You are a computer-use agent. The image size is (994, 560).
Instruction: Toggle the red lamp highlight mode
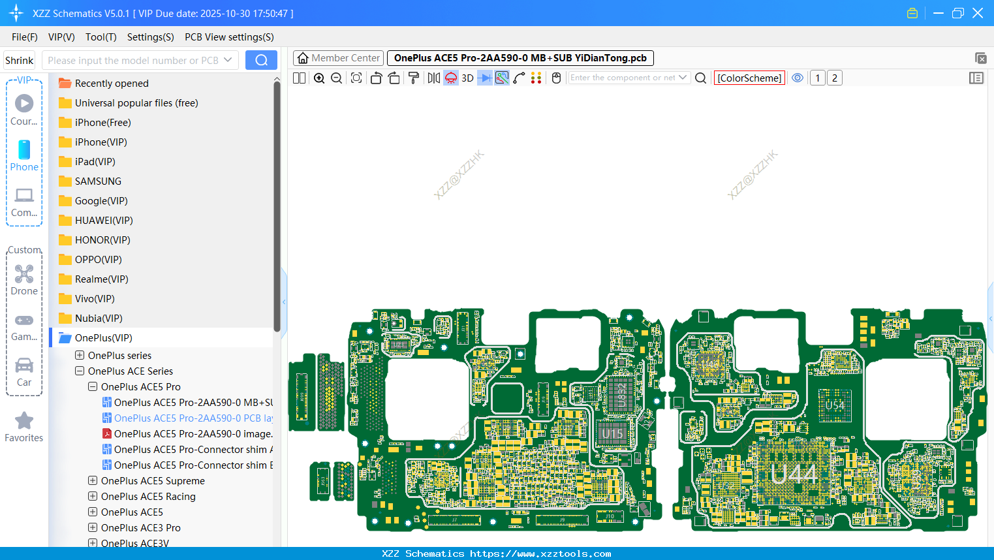(451, 78)
